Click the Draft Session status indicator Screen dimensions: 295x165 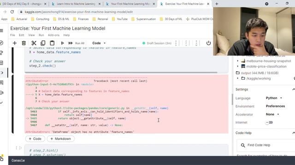157,43
